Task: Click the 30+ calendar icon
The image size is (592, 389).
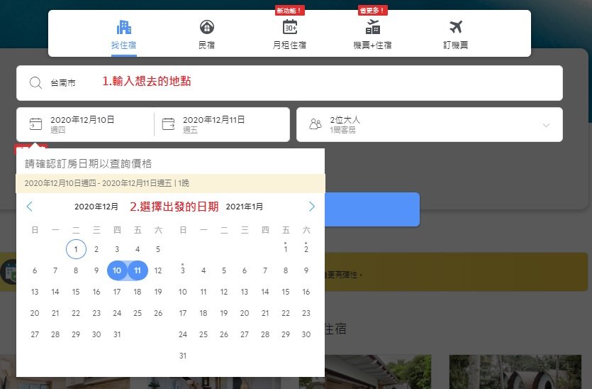Action: pos(289,27)
